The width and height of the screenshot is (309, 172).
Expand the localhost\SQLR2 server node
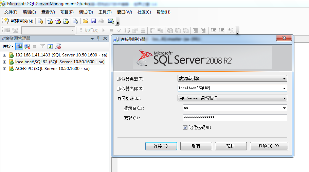4,62
